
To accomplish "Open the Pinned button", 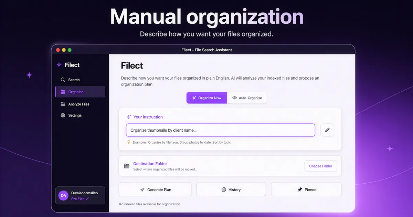I will 306,189.
